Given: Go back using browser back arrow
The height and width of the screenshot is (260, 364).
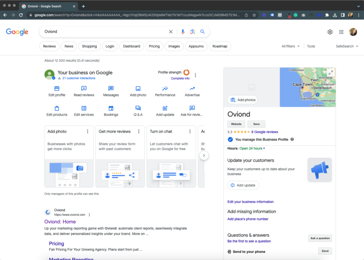Looking at the screenshot, I should [x=5, y=15].
